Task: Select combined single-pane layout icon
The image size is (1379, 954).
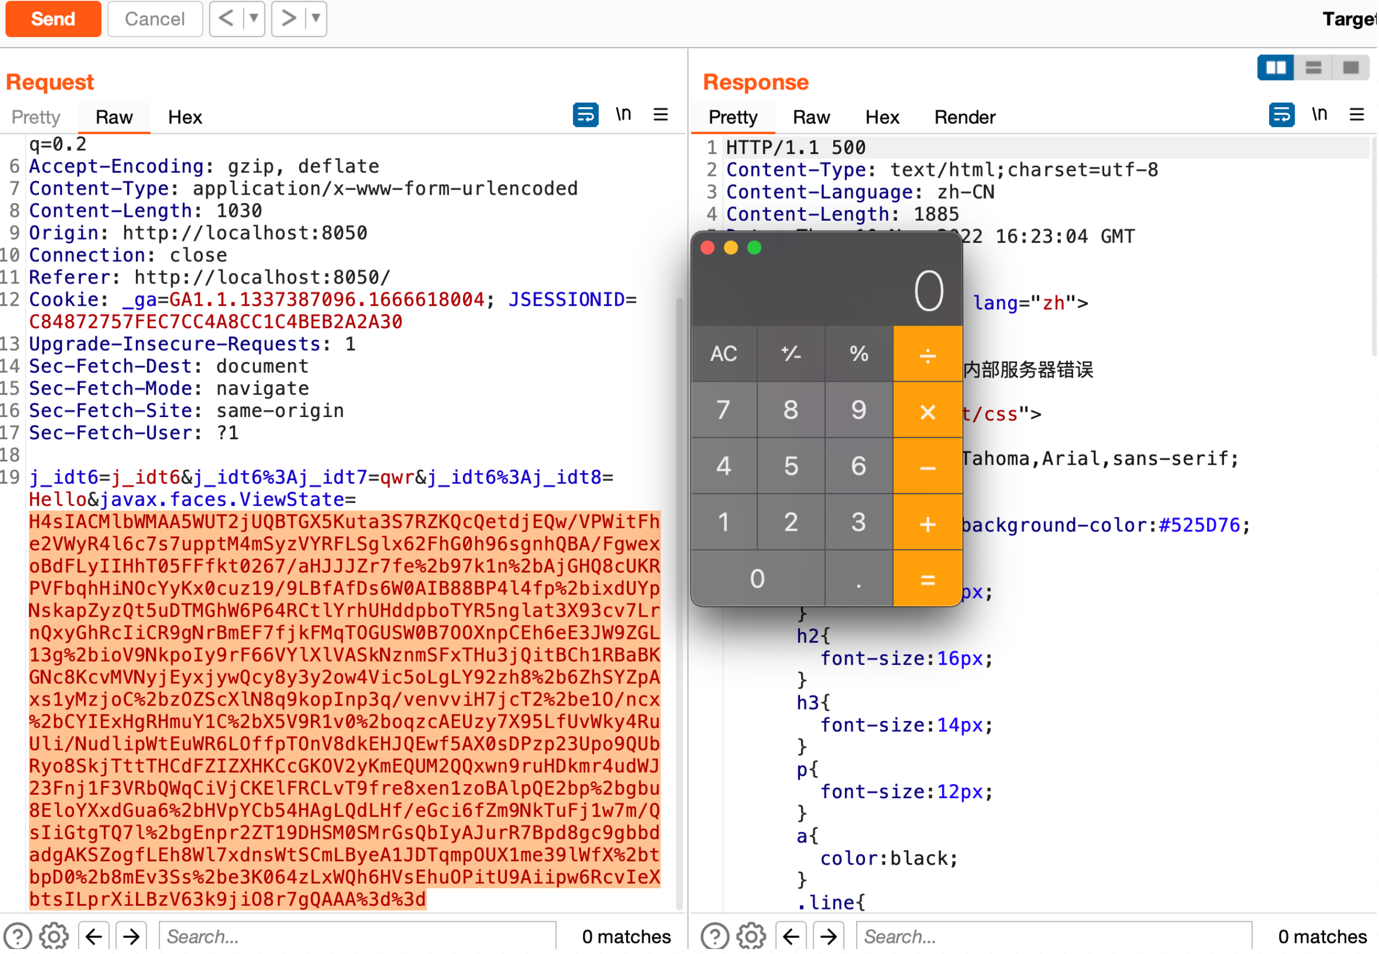Action: coord(1351,68)
